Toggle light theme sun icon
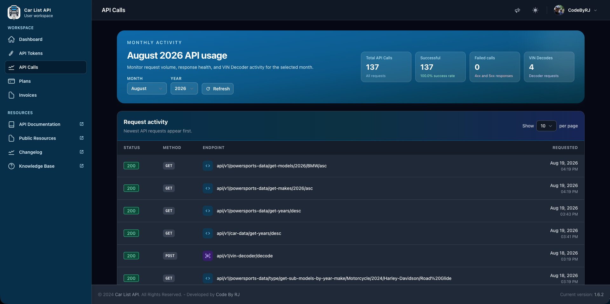The height and width of the screenshot is (304, 610). [x=535, y=10]
